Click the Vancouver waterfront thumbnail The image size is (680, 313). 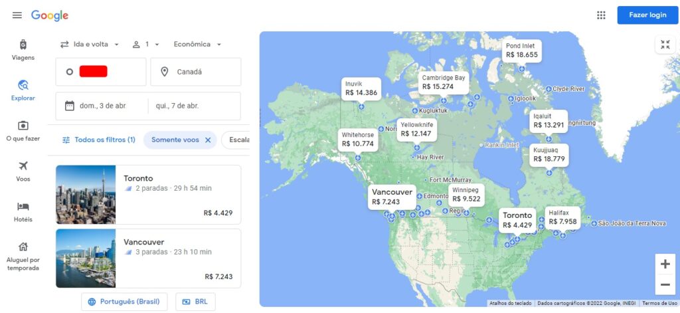[x=86, y=259]
